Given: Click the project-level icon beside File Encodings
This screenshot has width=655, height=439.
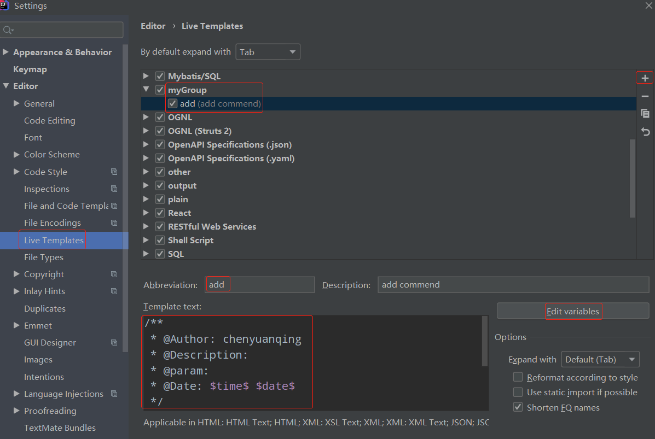Looking at the screenshot, I should pos(114,223).
